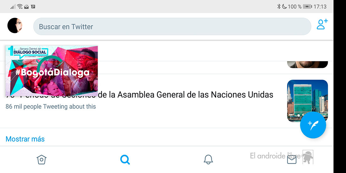346x173 pixels.
Task: Tap the Buscar en Twitter search field
Action: [172, 26]
